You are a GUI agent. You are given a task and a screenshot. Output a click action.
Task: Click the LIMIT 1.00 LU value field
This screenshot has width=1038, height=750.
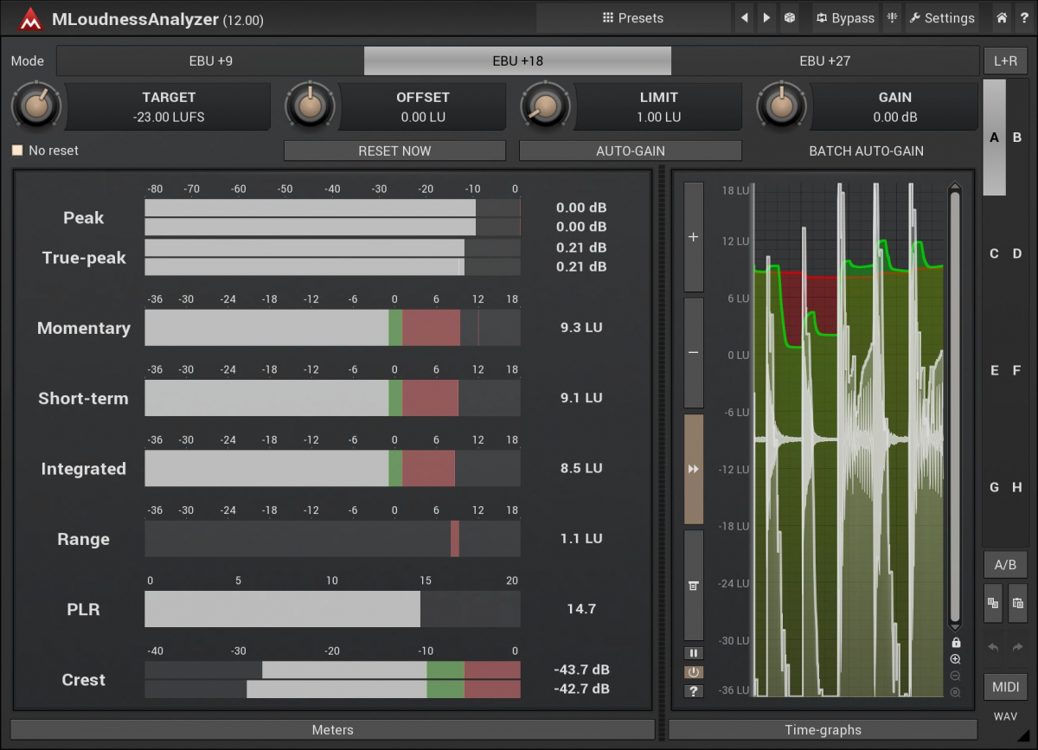pos(658,106)
